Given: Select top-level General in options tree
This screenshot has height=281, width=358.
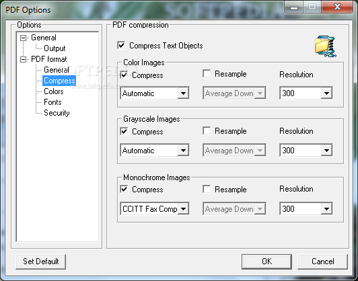Looking at the screenshot, I should coord(44,38).
